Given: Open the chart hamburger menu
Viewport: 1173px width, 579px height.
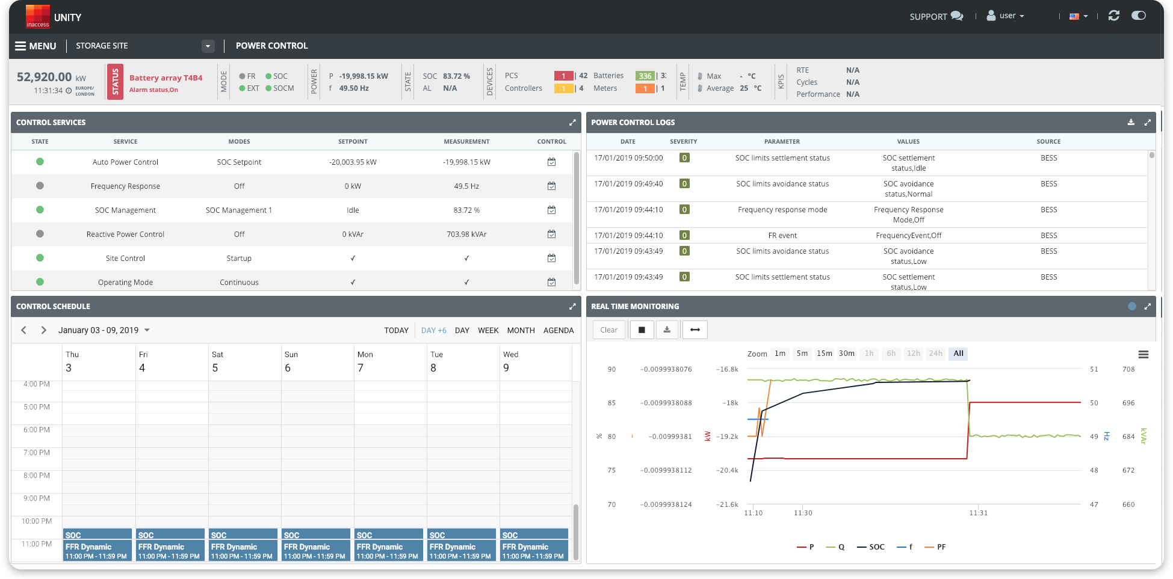Looking at the screenshot, I should coord(1144,355).
